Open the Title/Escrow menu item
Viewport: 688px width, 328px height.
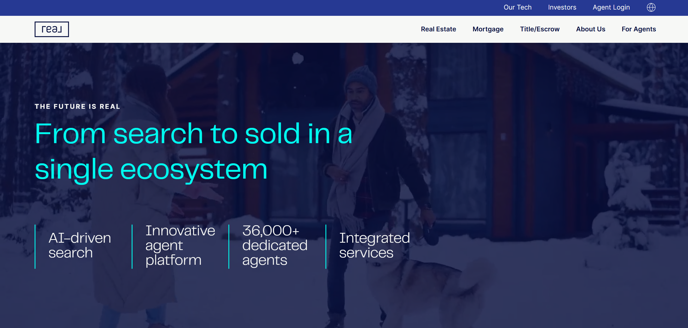tap(540, 29)
